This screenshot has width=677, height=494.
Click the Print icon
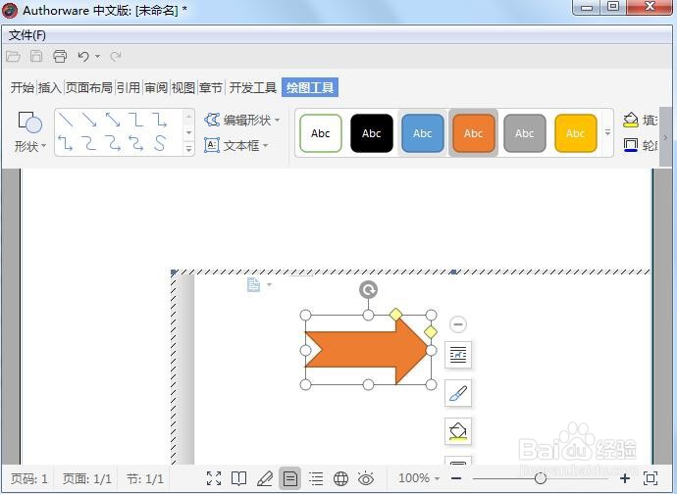coord(60,56)
